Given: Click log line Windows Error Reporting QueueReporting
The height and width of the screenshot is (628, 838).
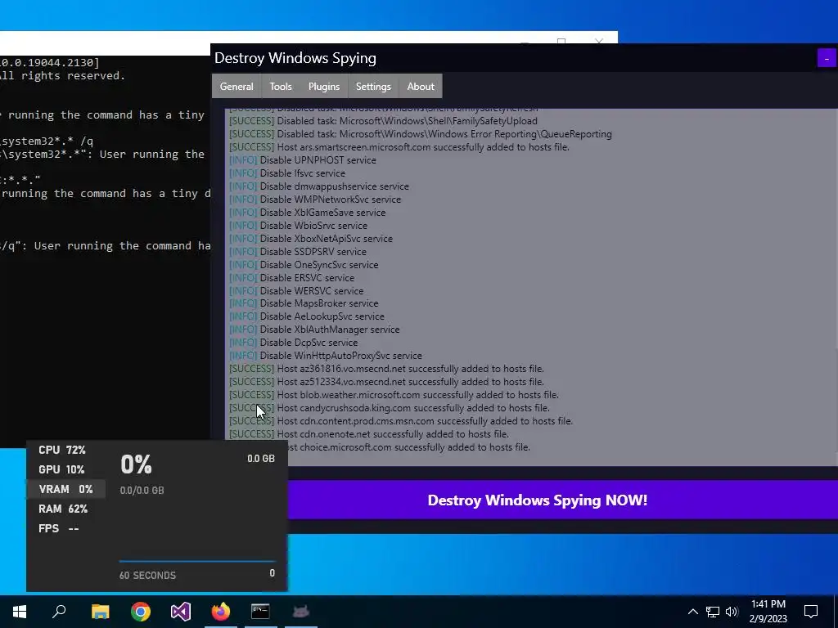Looking at the screenshot, I should tap(421, 134).
